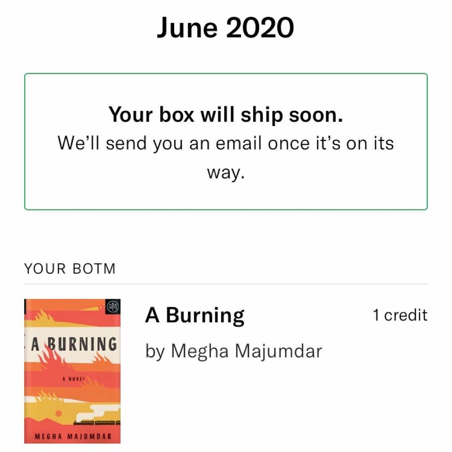
Task: Click the YOUR BOTM section label
Action: [x=69, y=269]
